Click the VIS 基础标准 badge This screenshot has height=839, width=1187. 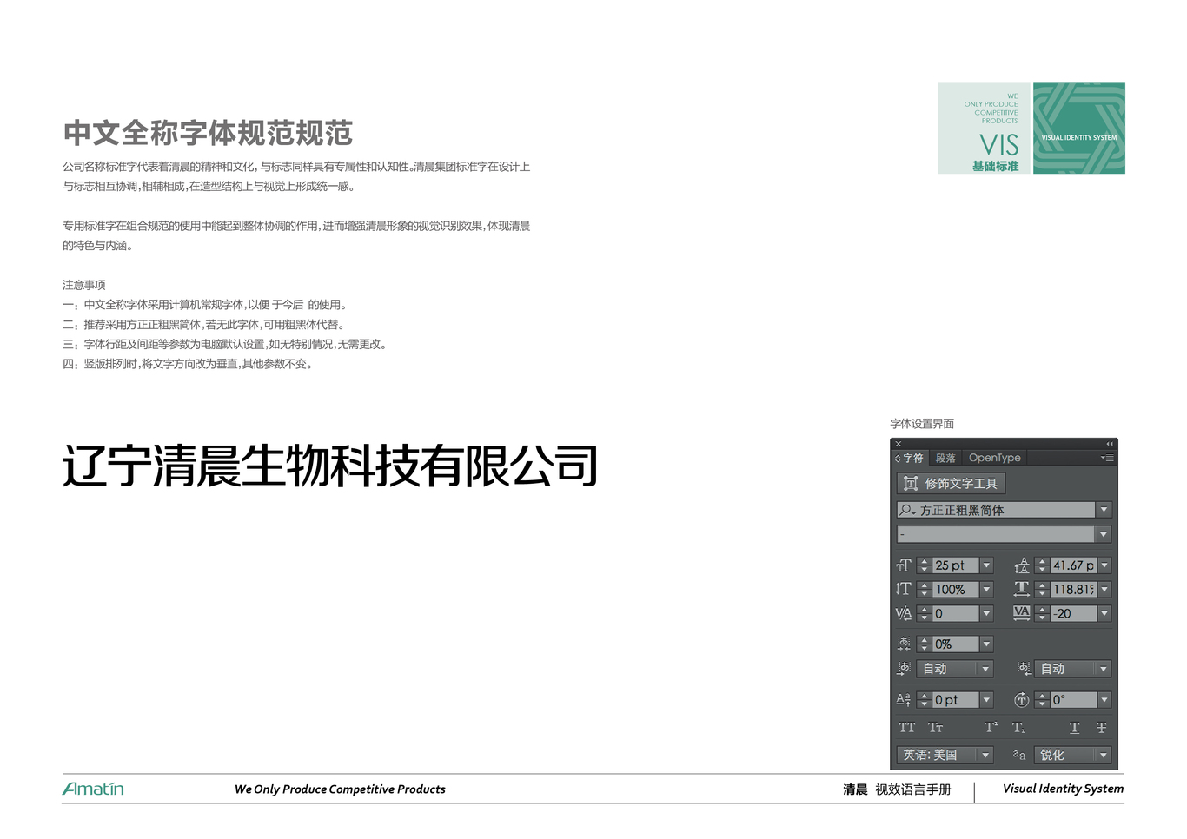(984, 128)
